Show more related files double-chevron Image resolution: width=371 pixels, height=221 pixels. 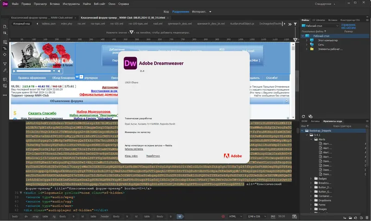290,24
